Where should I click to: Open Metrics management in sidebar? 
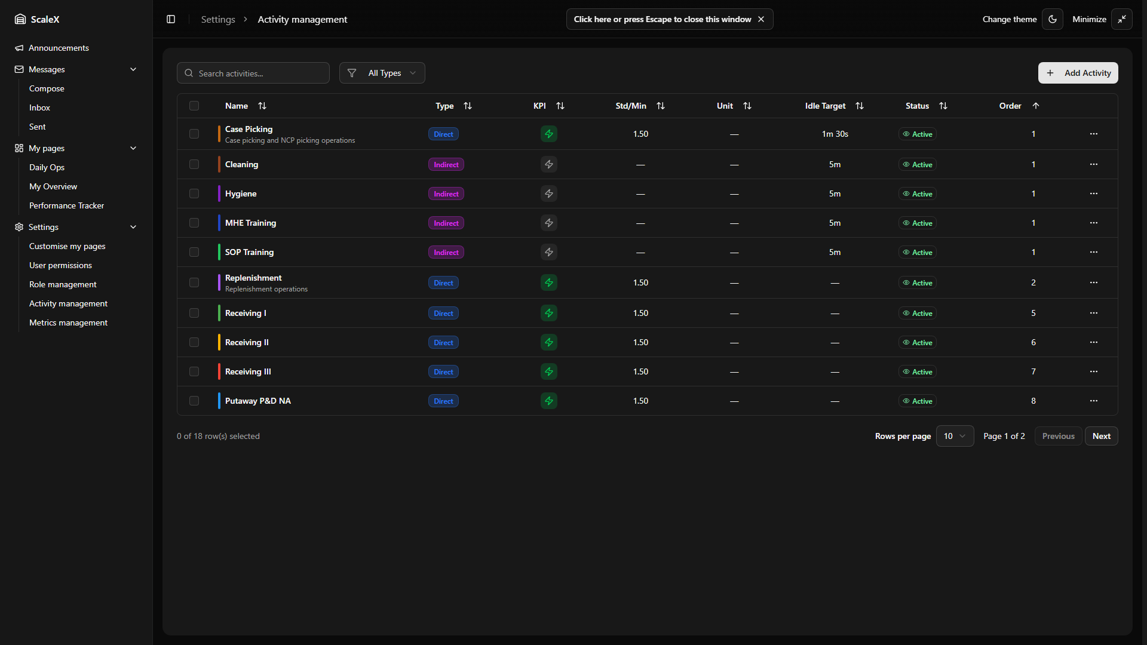coord(68,322)
